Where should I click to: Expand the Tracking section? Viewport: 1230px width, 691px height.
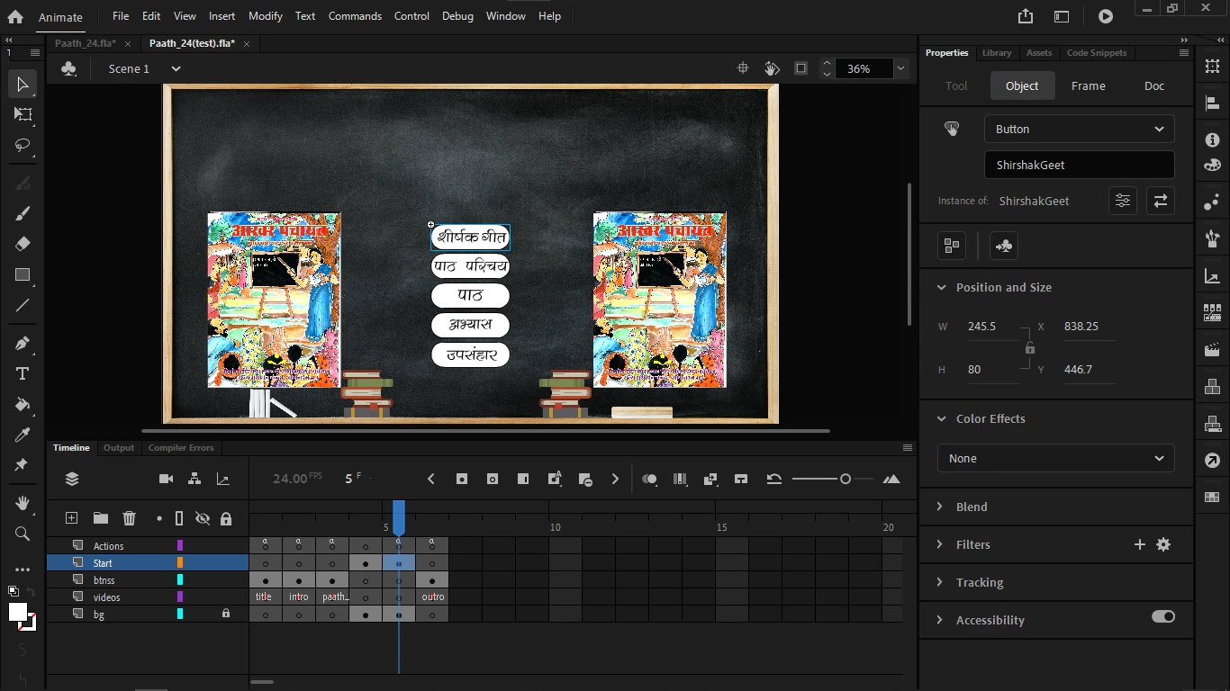(x=942, y=582)
